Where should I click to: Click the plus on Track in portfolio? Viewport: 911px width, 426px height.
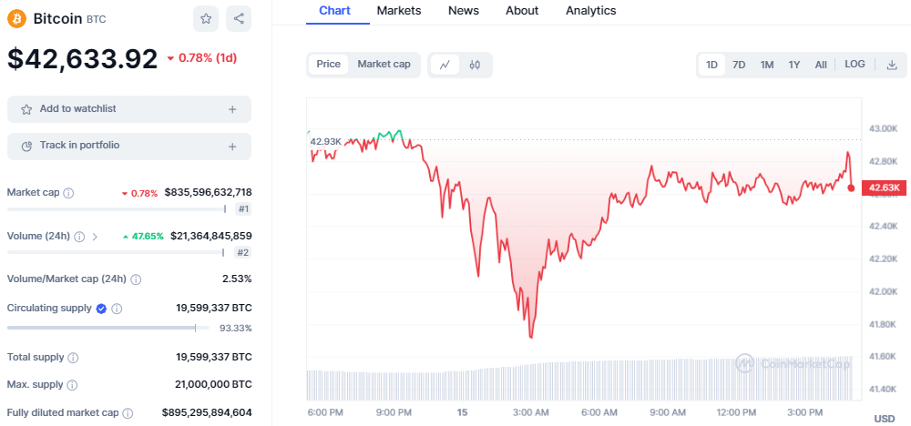click(x=232, y=146)
